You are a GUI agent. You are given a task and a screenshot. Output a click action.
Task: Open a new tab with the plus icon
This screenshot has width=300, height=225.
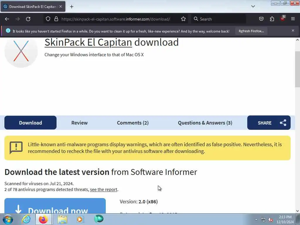71,7
